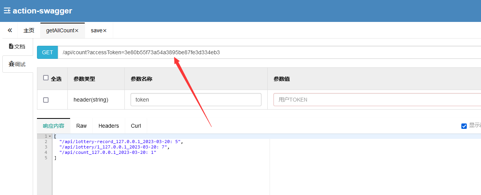
Task: Open the 文档 documentation side tab
Action: pos(17,47)
